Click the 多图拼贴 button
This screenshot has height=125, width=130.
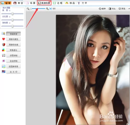click(x=14, y=56)
